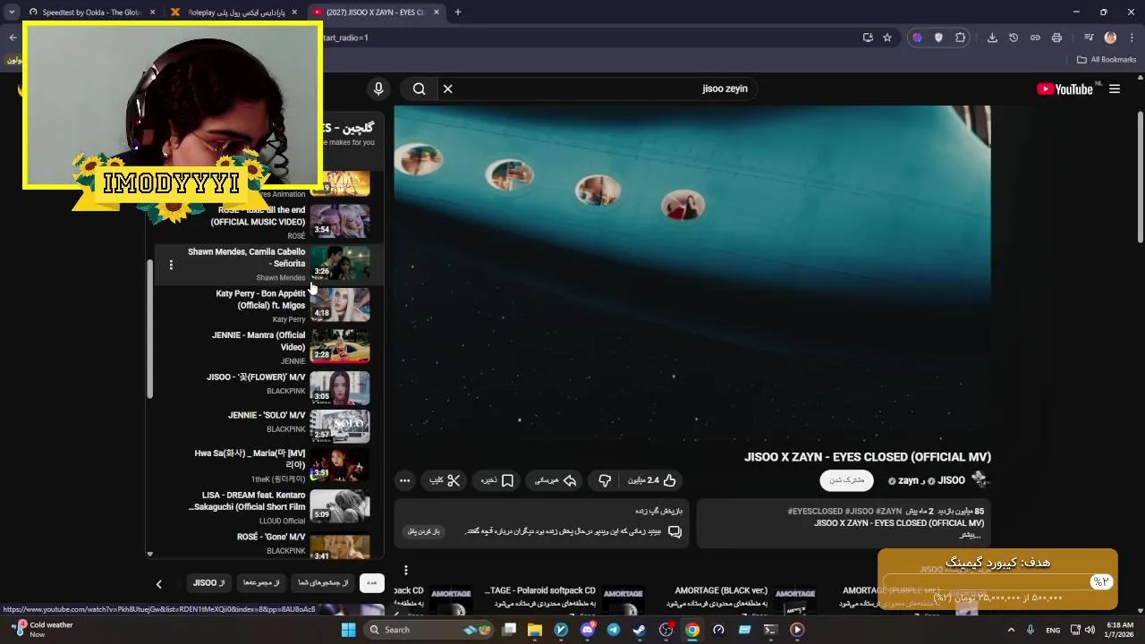Dislike the video with thumbs down
Image resolution: width=1145 pixels, height=644 pixels.
coord(605,480)
